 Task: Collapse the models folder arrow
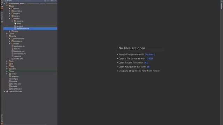(10, 18)
